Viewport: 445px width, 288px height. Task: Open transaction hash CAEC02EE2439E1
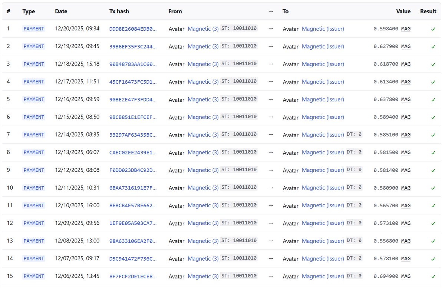[x=133, y=153]
